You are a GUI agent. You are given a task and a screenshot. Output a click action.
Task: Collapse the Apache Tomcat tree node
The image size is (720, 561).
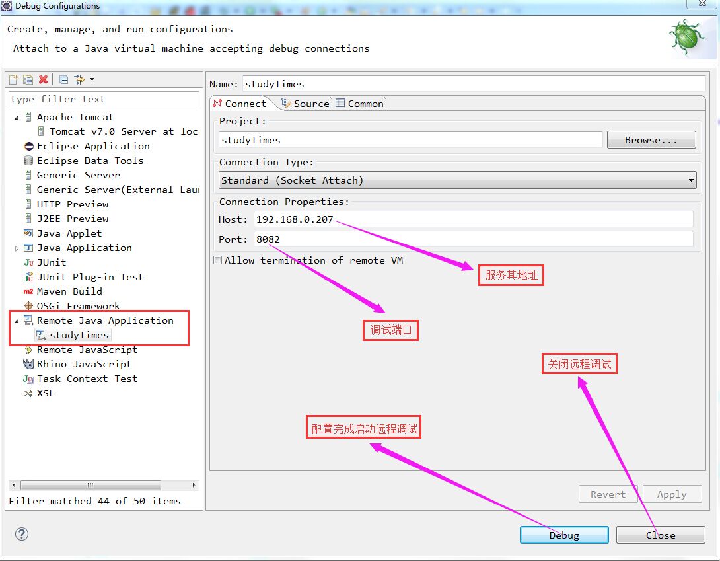[x=17, y=118]
